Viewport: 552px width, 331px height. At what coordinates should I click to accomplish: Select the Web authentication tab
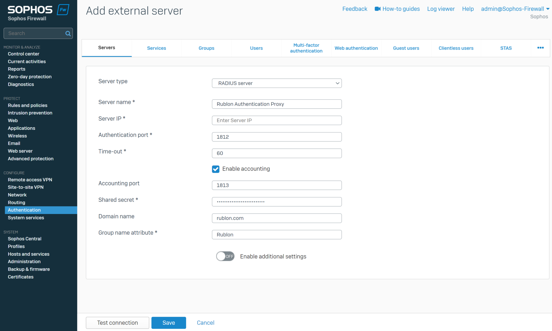tap(356, 48)
